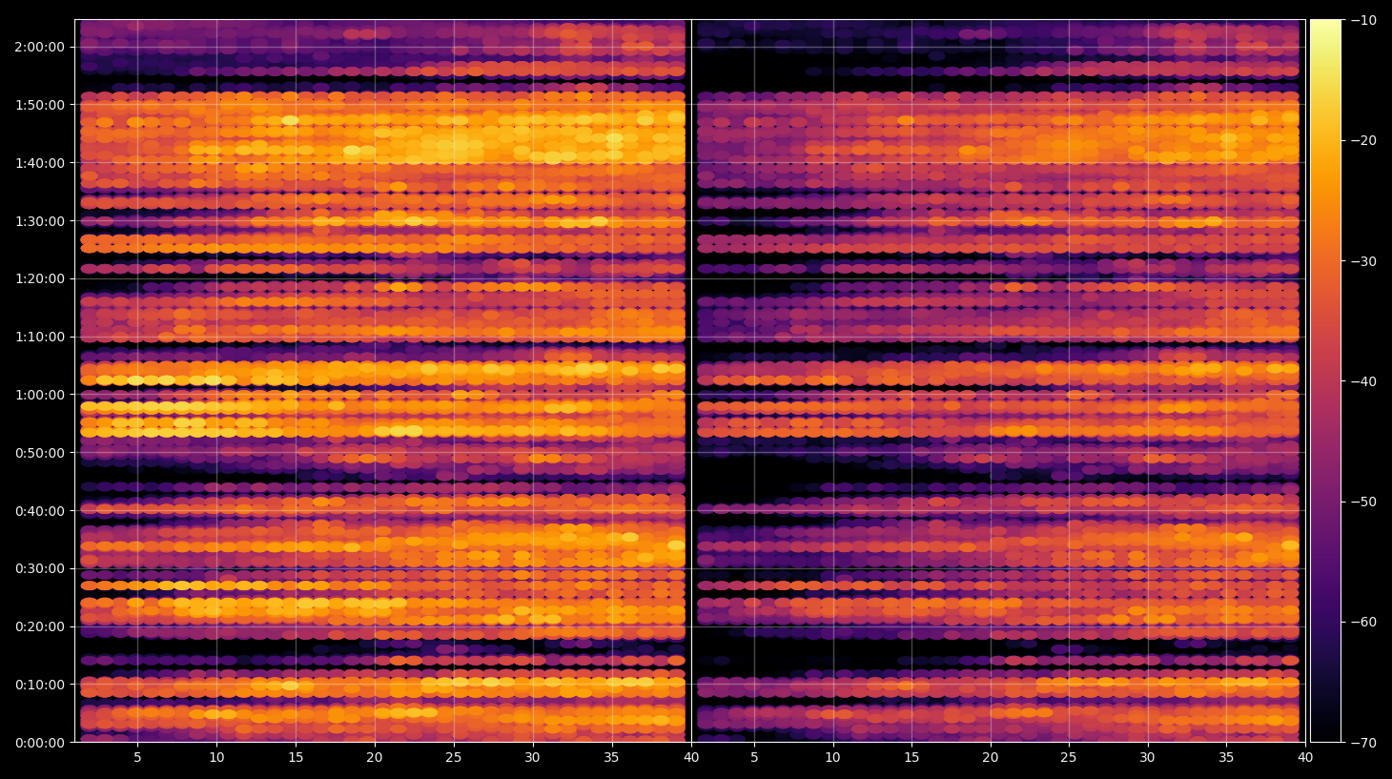Click left heatmap x-axis tick label 20
Image resolution: width=1392 pixels, height=779 pixels.
pyautogui.click(x=375, y=758)
